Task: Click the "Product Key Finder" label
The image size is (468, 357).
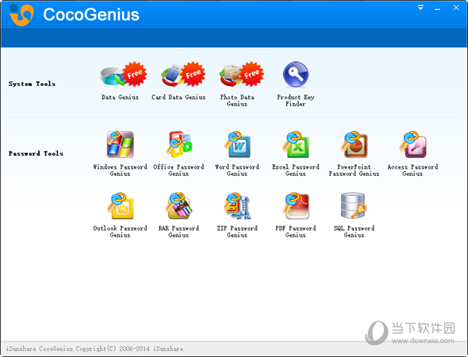Action: 296,101
